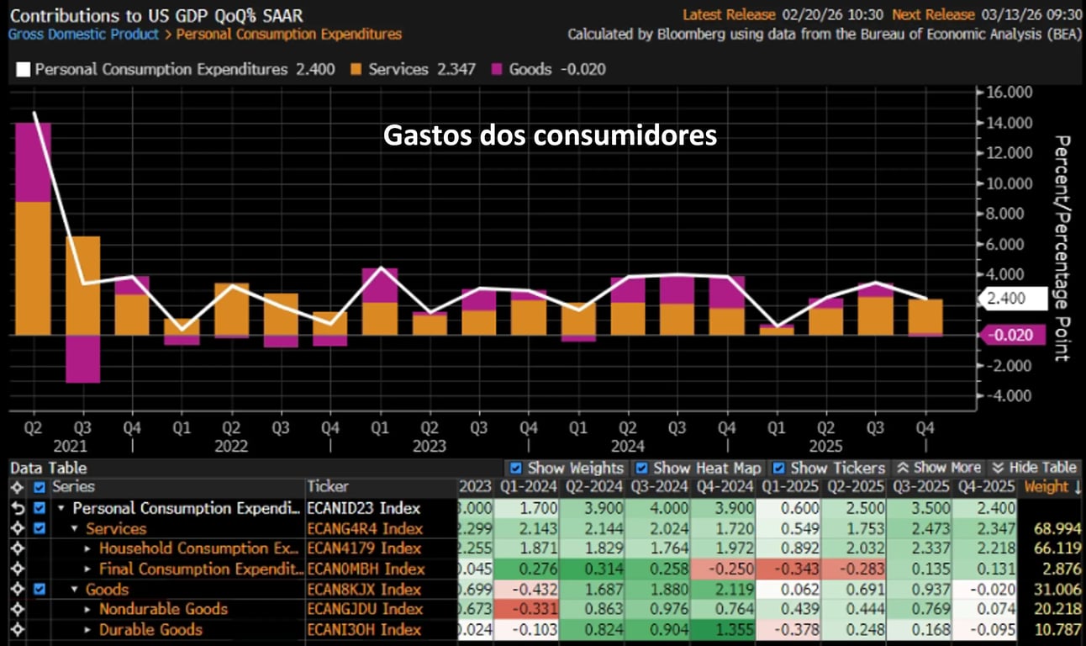
Task: Click the Weight column sort arrow
Action: click(1075, 487)
